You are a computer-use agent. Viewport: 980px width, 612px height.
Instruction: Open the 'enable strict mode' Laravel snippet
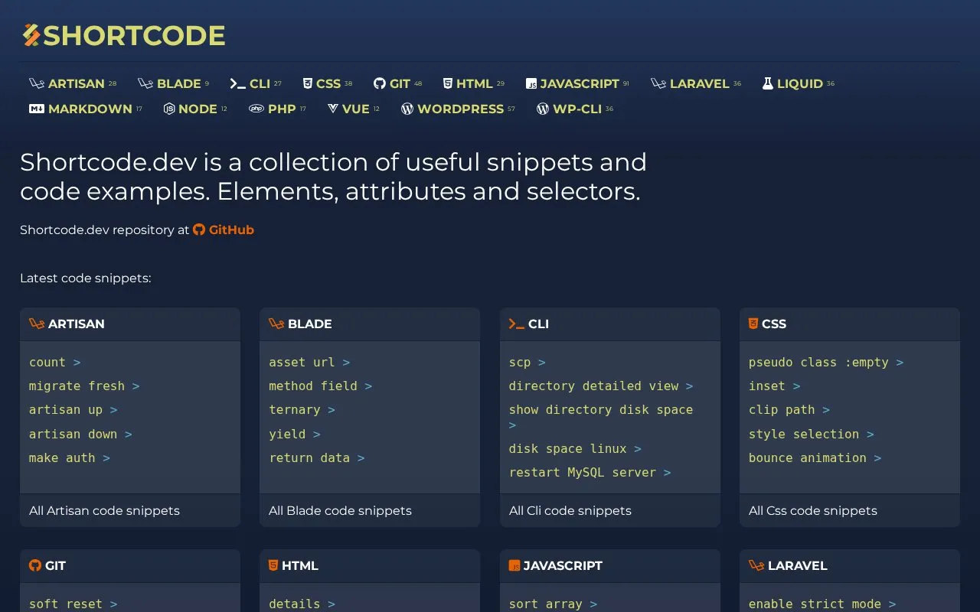click(822, 604)
